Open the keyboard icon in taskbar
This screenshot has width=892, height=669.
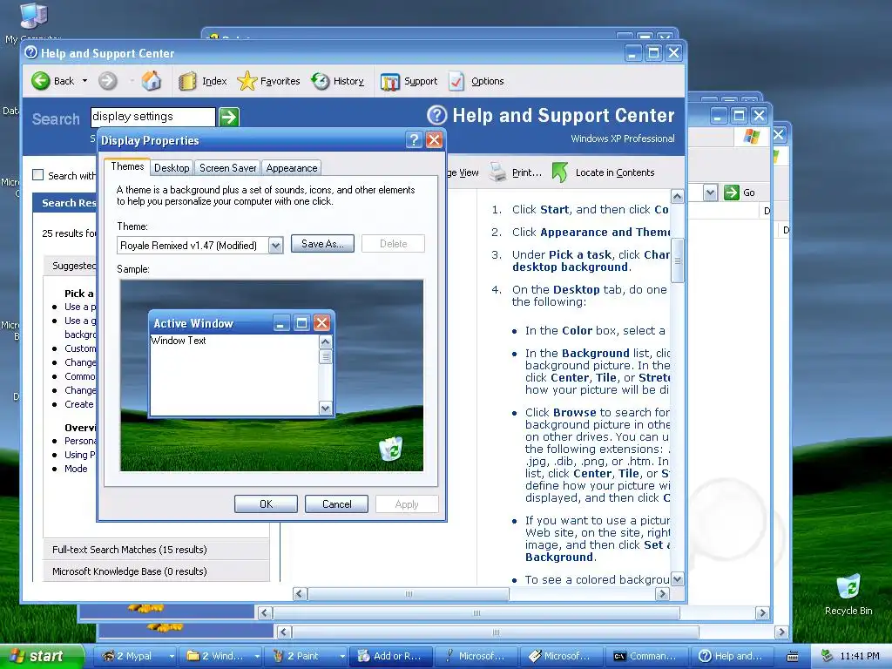click(x=793, y=656)
